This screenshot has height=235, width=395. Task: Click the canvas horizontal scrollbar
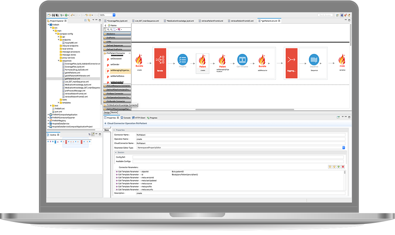point(245,110)
